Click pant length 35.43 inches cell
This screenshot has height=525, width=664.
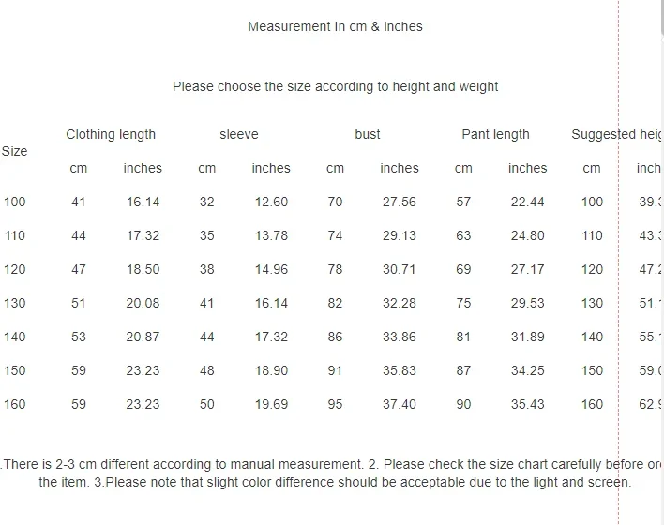[x=528, y=404]
